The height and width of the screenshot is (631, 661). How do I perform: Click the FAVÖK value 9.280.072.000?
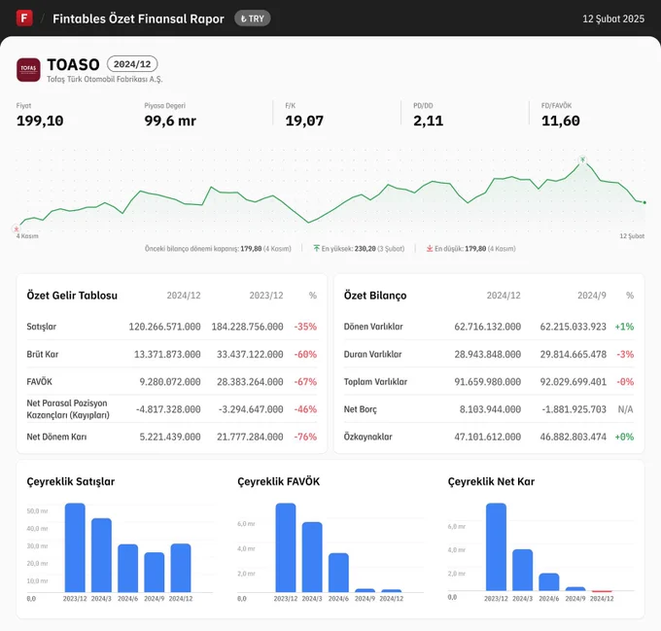(170, 382)
